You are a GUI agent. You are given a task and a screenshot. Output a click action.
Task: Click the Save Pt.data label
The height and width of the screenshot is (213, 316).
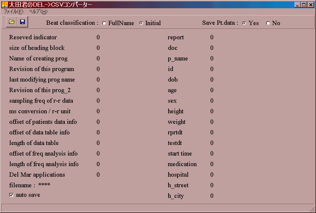(220, 23)
